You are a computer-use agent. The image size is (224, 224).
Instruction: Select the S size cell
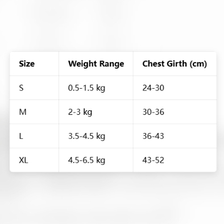pyautogui.click(x=34, y=88)
